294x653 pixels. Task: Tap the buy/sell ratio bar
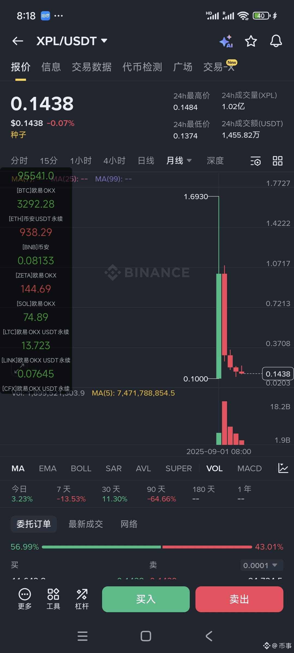pos(147,547)
